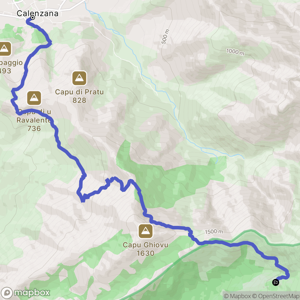Click the 1500 m contour label
300x300 pixels.
click(x=214, y=232)
